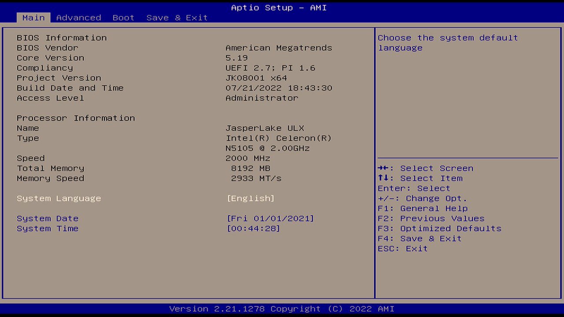Click the Total Memory label

(50, 168)
